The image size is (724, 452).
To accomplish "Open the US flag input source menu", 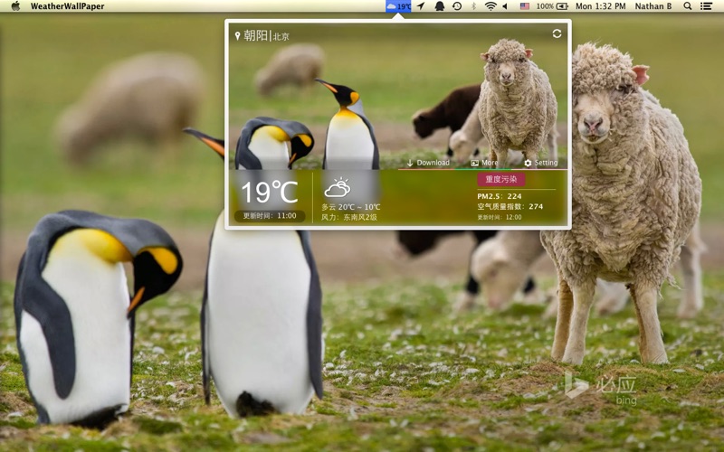I will pos(525,6).
